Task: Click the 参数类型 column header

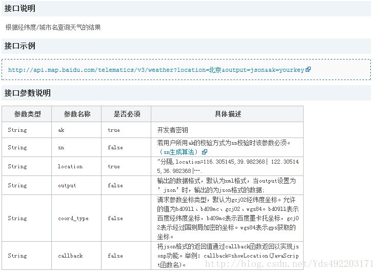Action: (27, 114)
